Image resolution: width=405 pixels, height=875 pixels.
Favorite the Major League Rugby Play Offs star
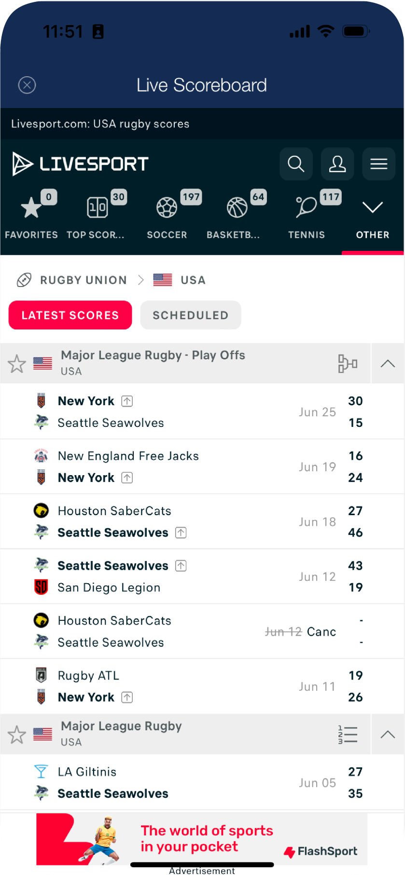[x=17, y=364]
